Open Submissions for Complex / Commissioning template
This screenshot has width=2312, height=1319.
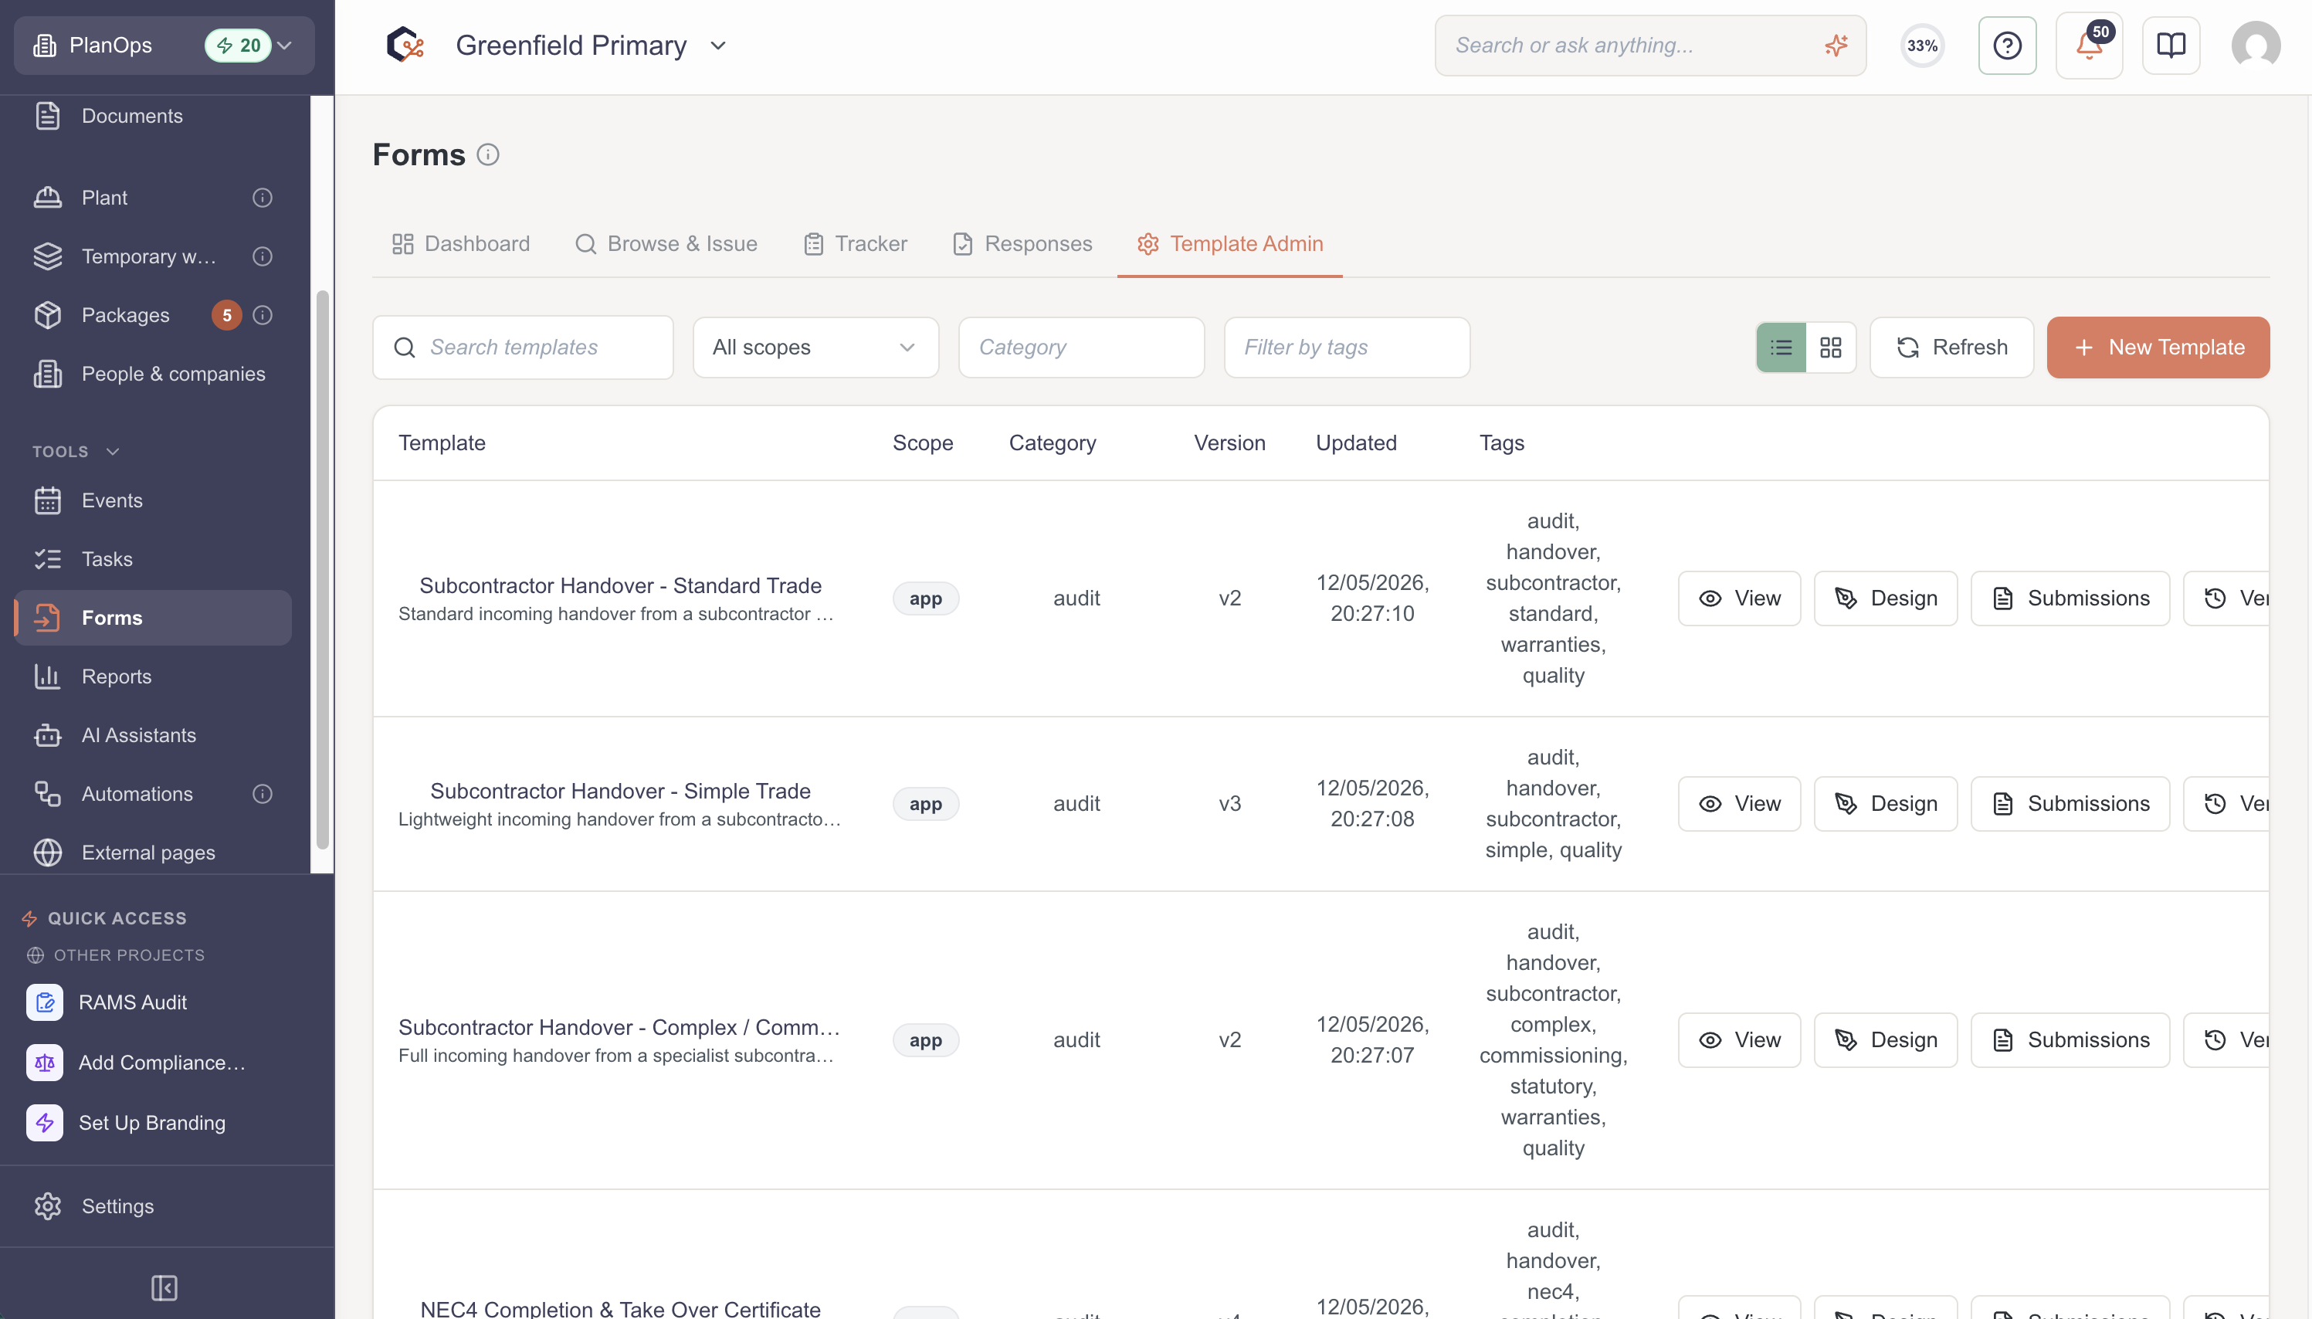coord(2070,1040)
